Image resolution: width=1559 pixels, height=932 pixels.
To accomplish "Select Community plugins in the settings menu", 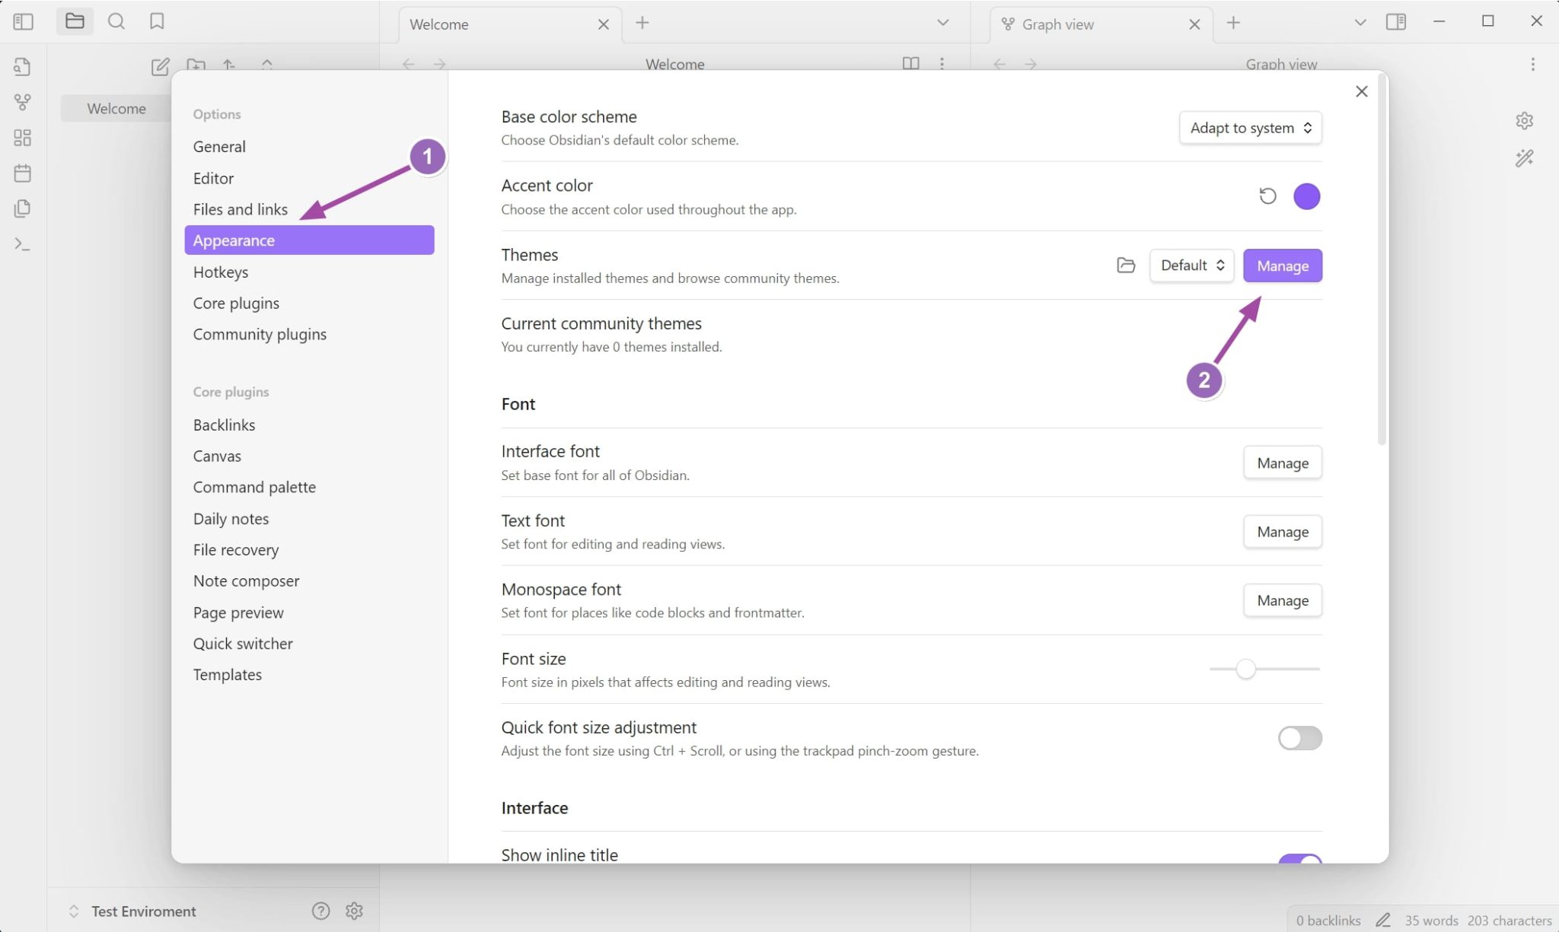I will tap(260, 333).
